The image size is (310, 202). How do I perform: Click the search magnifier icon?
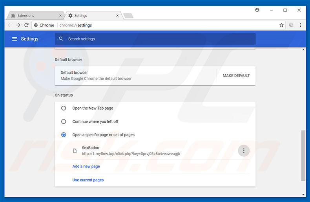61,39
